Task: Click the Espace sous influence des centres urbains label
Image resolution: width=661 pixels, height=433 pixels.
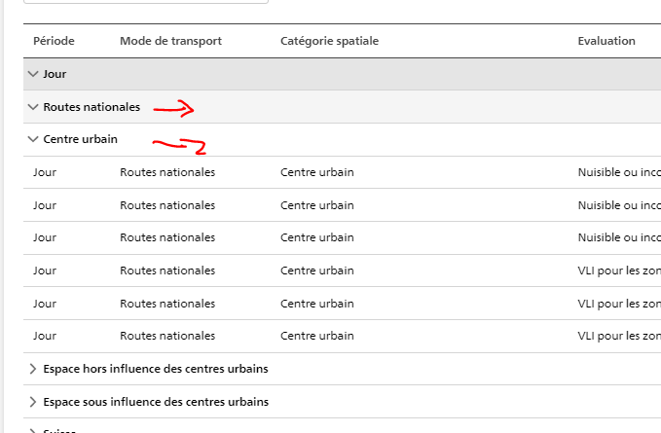Action: pyautogui.click(x=156, y=402)
